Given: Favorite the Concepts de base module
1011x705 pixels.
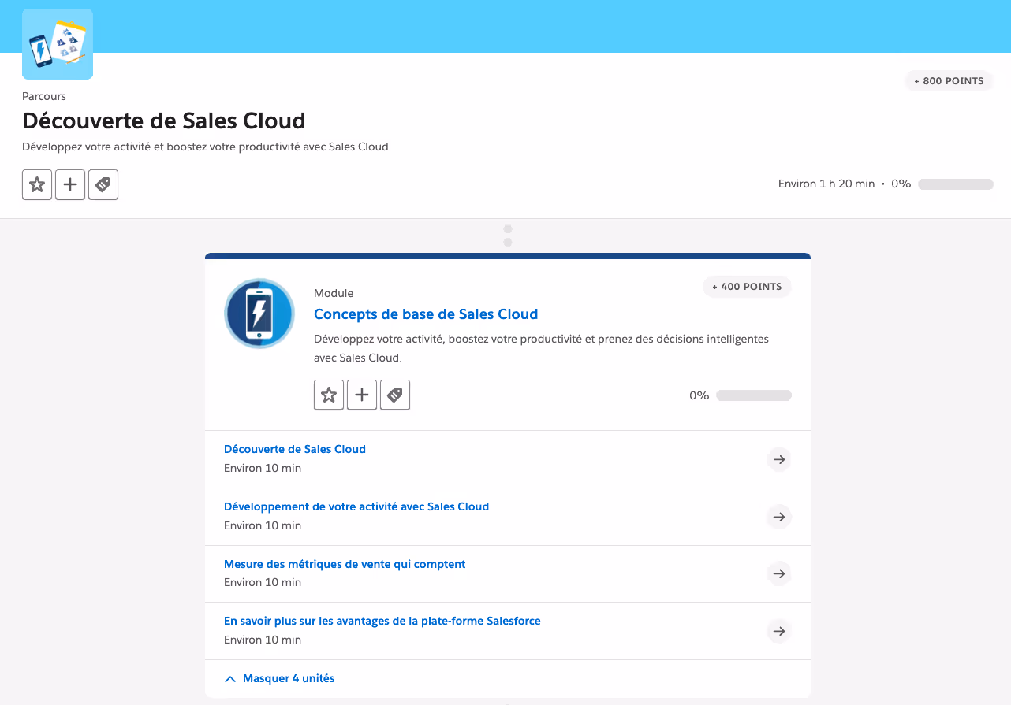Looking at the screenshot, I should tap(329, 395).
